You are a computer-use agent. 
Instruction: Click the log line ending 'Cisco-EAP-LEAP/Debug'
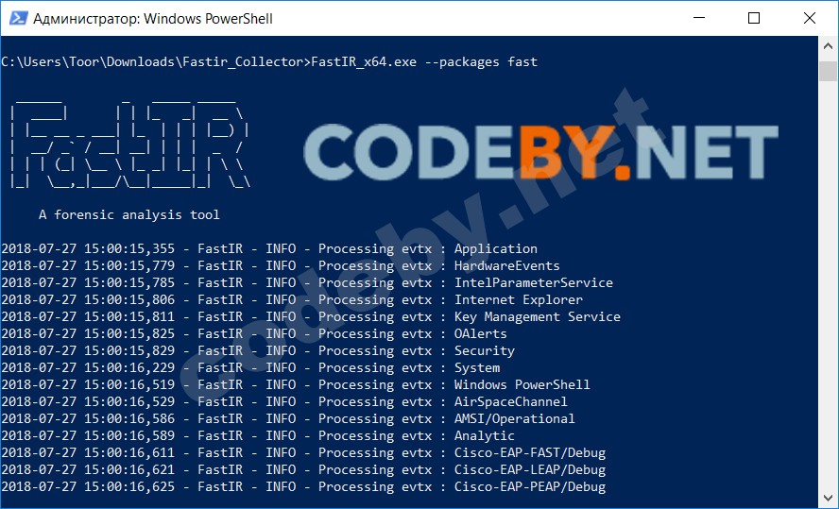[303, 470]
